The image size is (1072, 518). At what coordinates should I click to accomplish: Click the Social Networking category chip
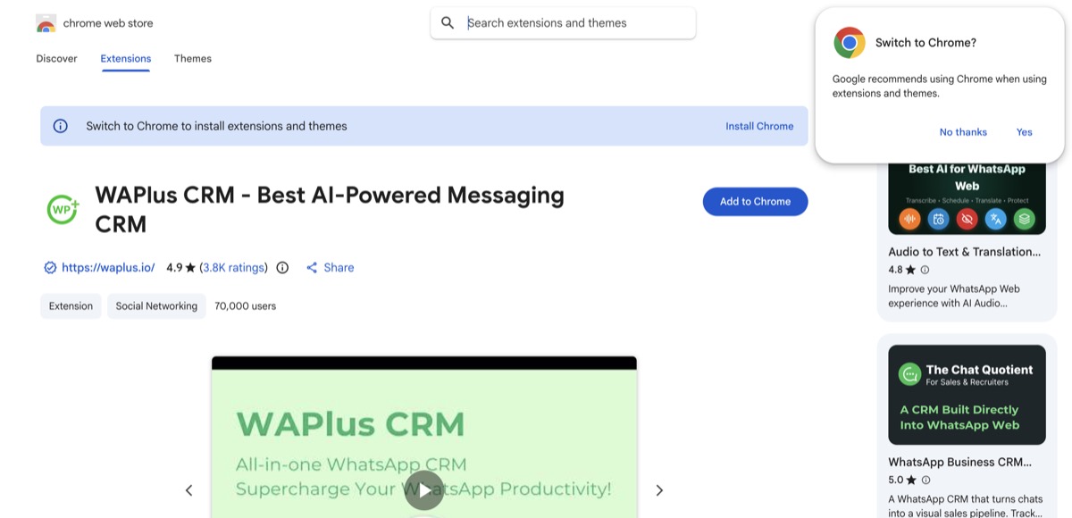tap(156, 306)
